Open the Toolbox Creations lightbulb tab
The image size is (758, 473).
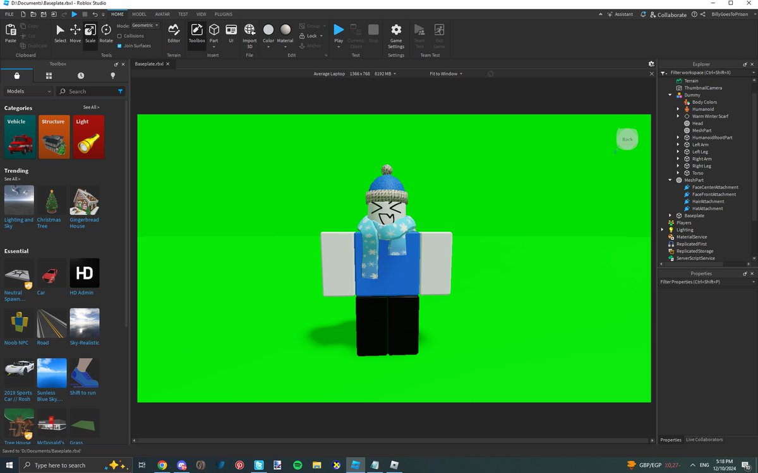click(113, 75)
